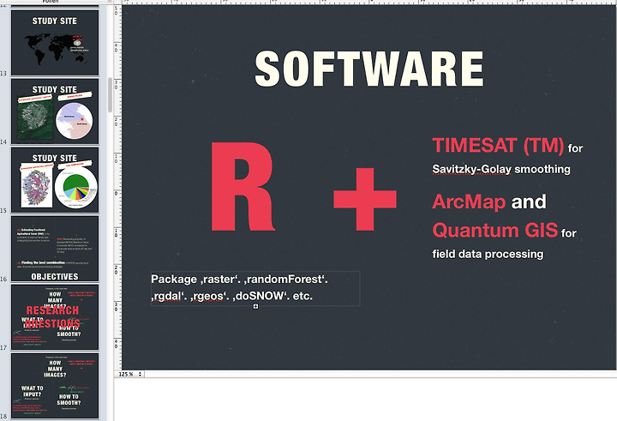Click the text box overflow plus indicator
617x421 pixels.
pyautogui.click(x=255, y=306)
